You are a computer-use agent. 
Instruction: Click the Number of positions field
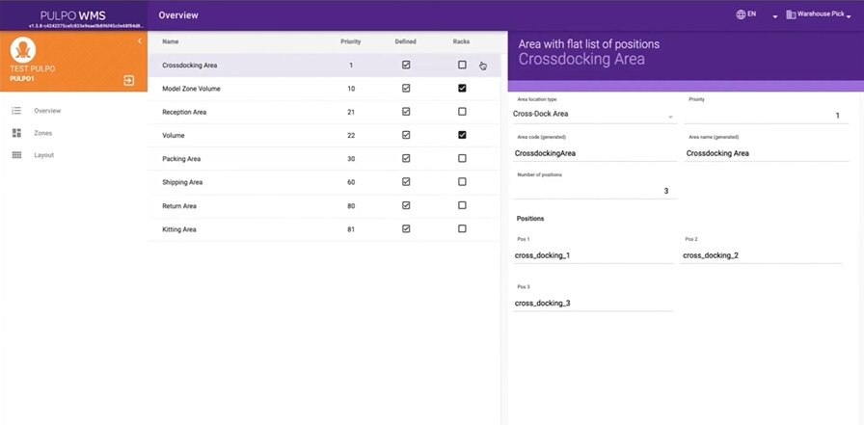tap(594, 191)
